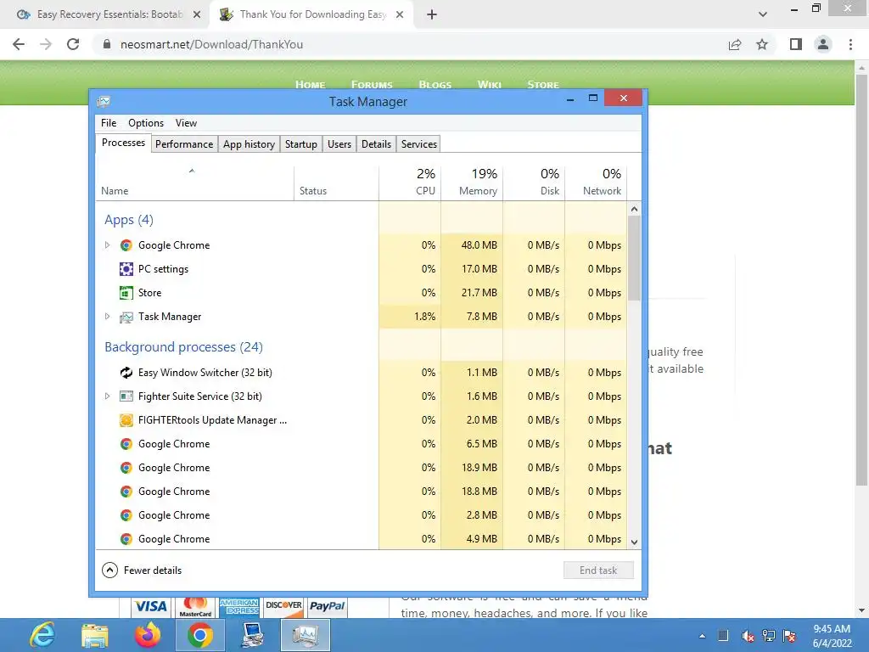
Task: Sort by the Disk column header
Action: click(535, 183)
